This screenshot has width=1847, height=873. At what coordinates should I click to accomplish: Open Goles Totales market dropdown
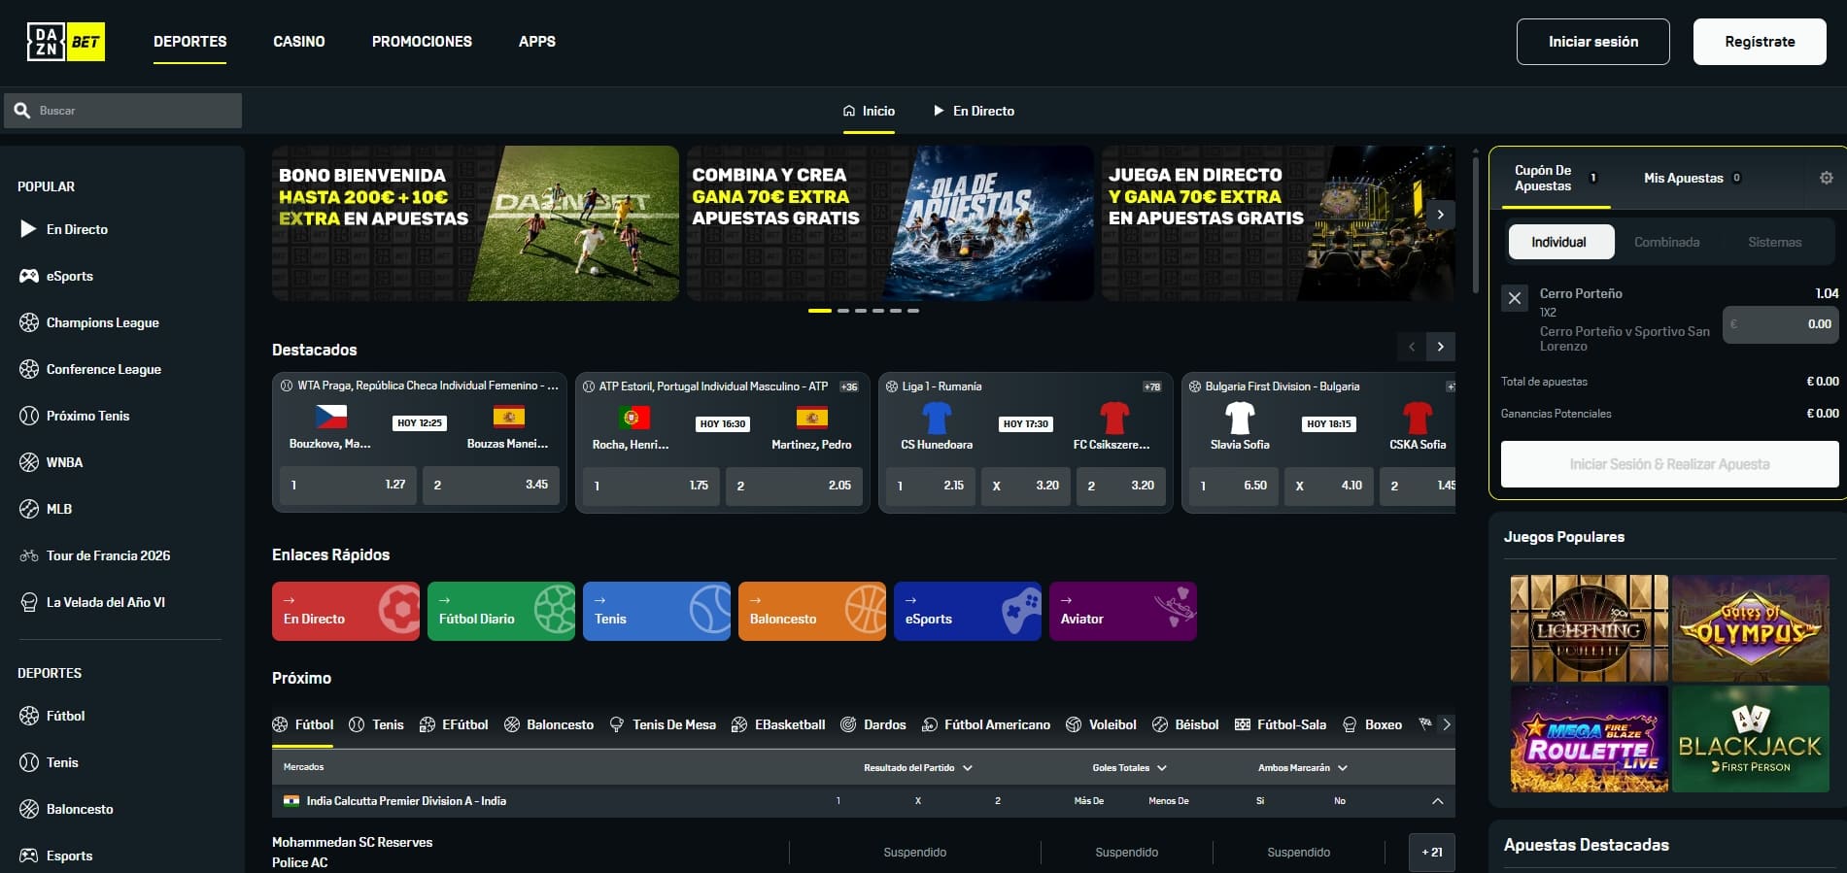[1129, 768]
